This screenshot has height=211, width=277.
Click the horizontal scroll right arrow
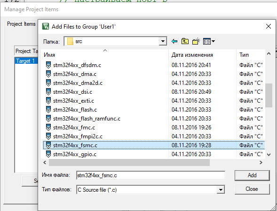(261, 162)
